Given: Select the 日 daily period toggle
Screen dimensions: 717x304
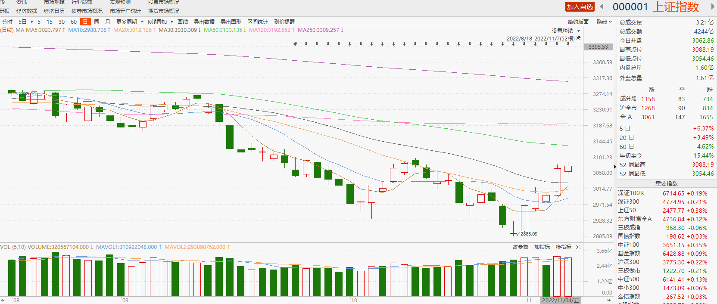Looking at the screenshot, I should pos(85,22).
